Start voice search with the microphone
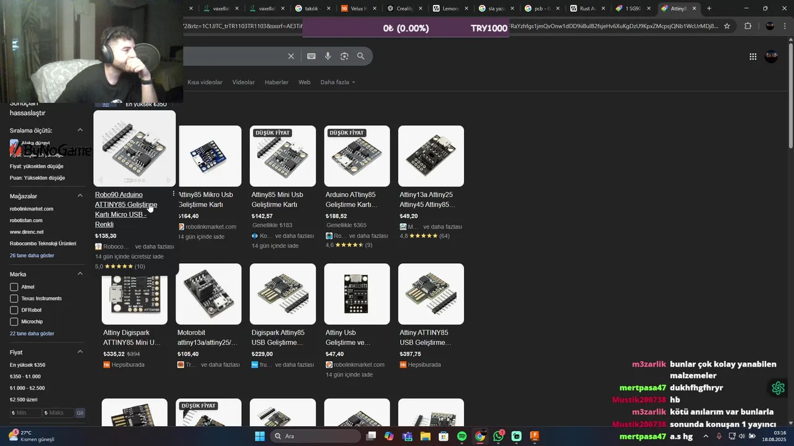 (328, 56)
